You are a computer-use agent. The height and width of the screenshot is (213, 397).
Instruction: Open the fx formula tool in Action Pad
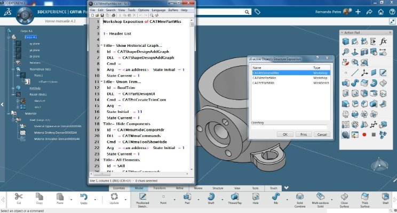click(383, 42)
